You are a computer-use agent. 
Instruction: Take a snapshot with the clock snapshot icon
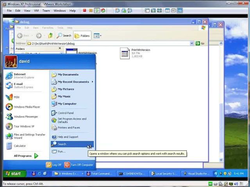[x=117, y=11]
